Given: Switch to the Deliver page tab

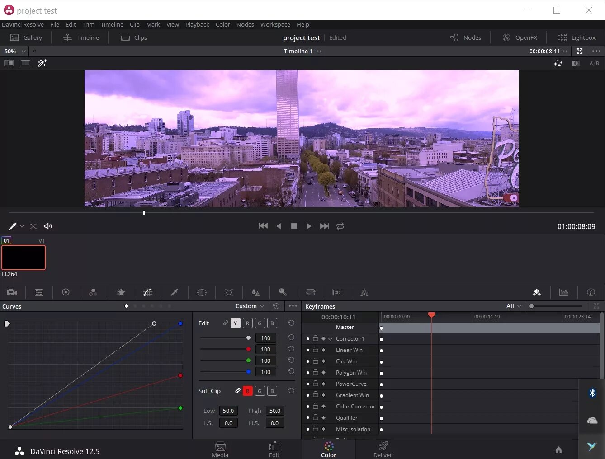Looking at the screenshot, I should point(383,450).
